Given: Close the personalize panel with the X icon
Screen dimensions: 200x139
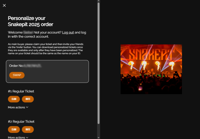Looking at the screenshot, I should pyautogui.click(x=4, y=5).
